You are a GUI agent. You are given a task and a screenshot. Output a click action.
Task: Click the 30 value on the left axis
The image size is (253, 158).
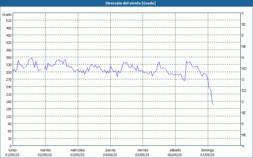[10, 139]
